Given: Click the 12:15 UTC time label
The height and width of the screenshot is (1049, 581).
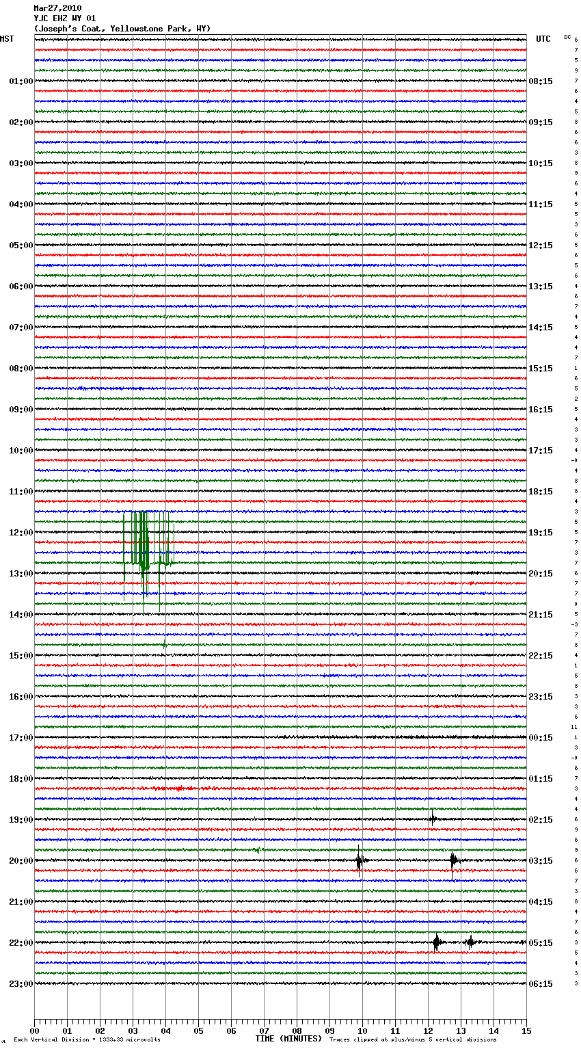Looking at the screenshot, I should tap(541, 245).
